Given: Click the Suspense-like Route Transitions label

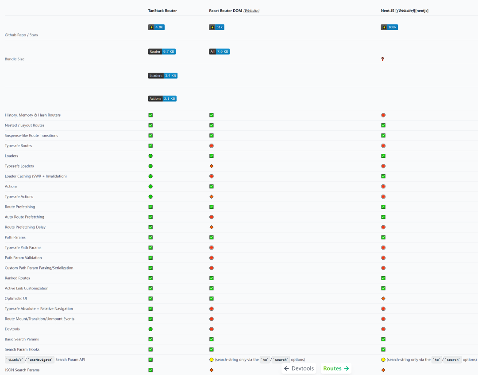Looking at the screenshot, I should 31,136.
